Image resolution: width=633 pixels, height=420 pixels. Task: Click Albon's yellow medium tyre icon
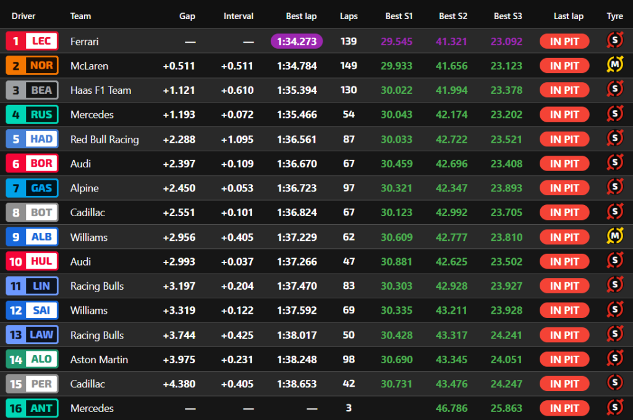[x=614, y=237]
